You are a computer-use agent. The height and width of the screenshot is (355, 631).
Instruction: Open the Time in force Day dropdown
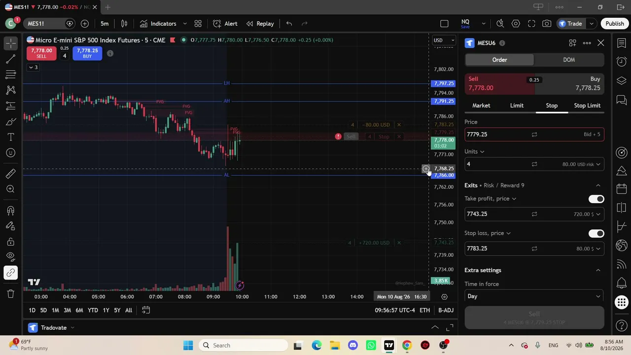click(x=534, y=296)
